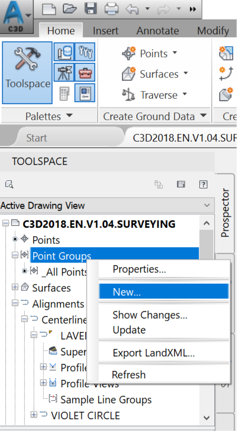Click the Undo arrow icon
This screenshot has width=237, height=431.
tap(132, 9)
